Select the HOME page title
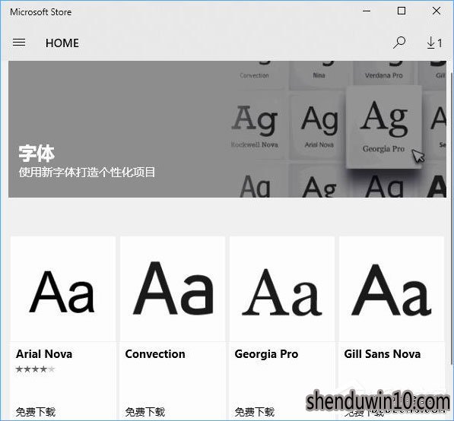Image resolution: width=454 pixels, height=421 pixels. pyautogui.click(x=62, y=43)
